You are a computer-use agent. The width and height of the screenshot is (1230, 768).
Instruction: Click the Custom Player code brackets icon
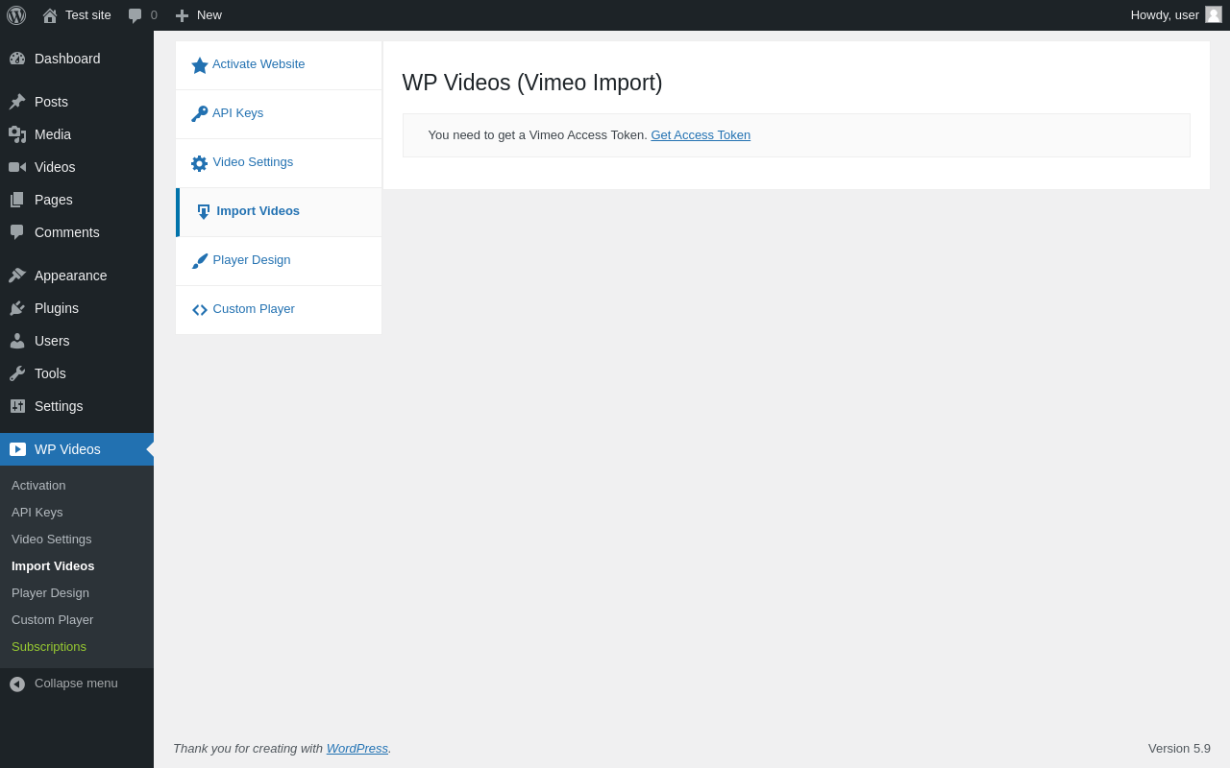200,310
